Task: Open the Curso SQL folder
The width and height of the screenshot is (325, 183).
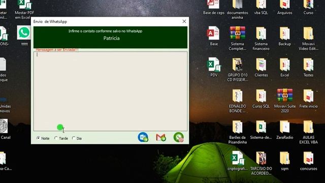Action: pyautogui.click(x=261, y=98)
